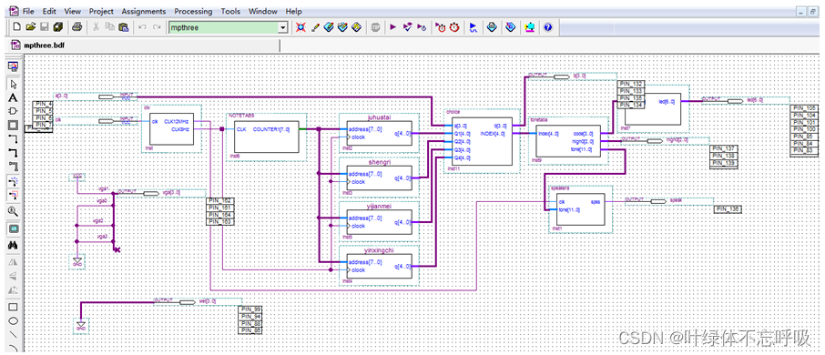Select the NOTETABS counter block
The image size is (825, 355).
[265, 136]
